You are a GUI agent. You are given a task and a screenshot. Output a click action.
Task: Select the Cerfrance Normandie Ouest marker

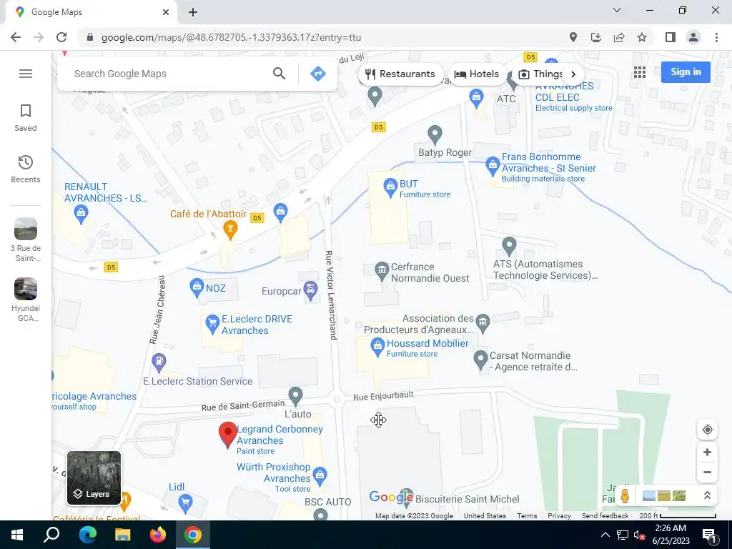[382, 271]
